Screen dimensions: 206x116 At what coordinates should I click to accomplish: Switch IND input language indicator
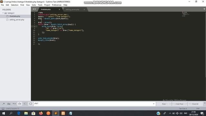coord(185,113)
